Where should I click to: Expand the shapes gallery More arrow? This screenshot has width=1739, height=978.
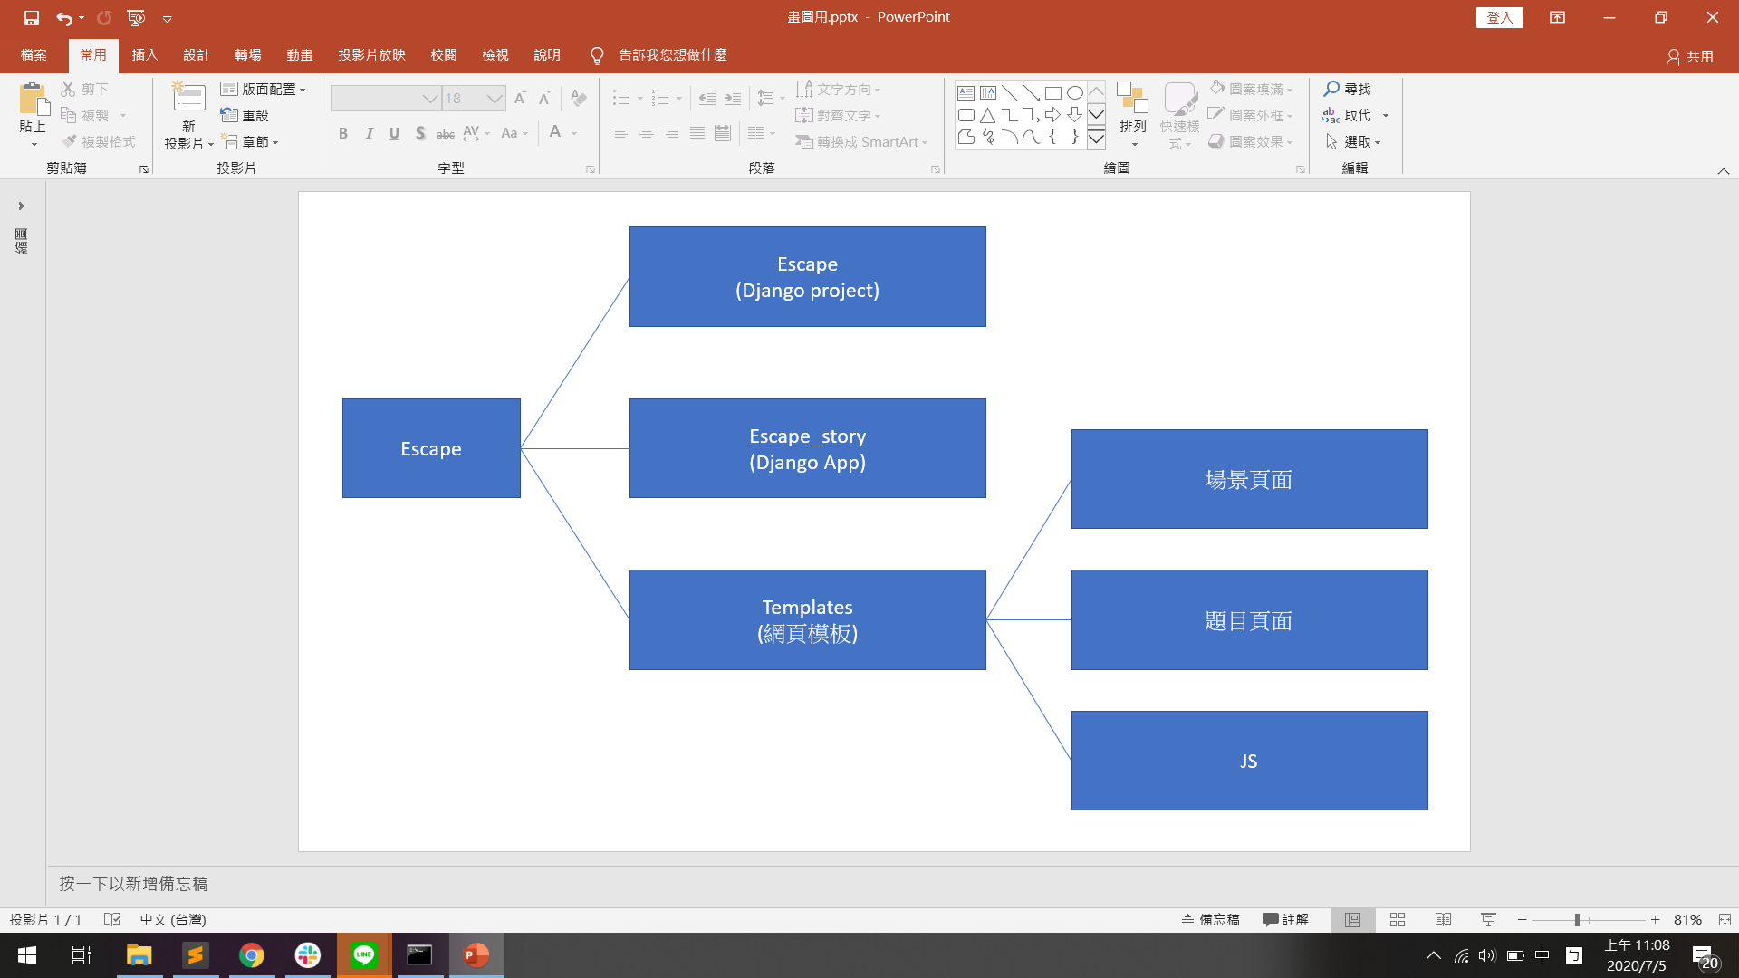coord(1096,139)
